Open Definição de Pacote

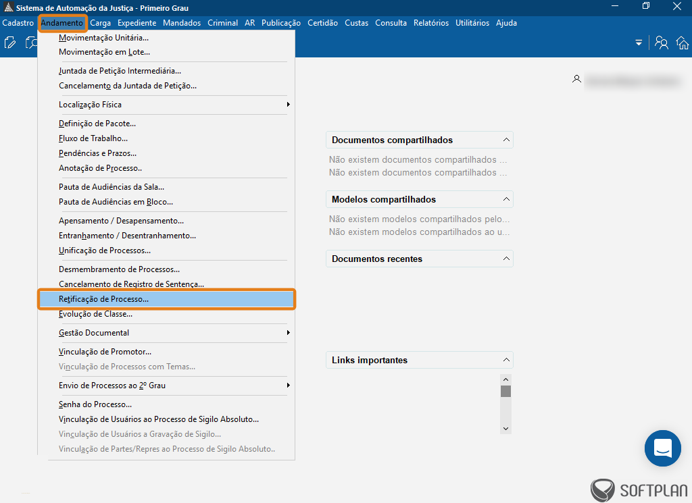coord(167,124)
